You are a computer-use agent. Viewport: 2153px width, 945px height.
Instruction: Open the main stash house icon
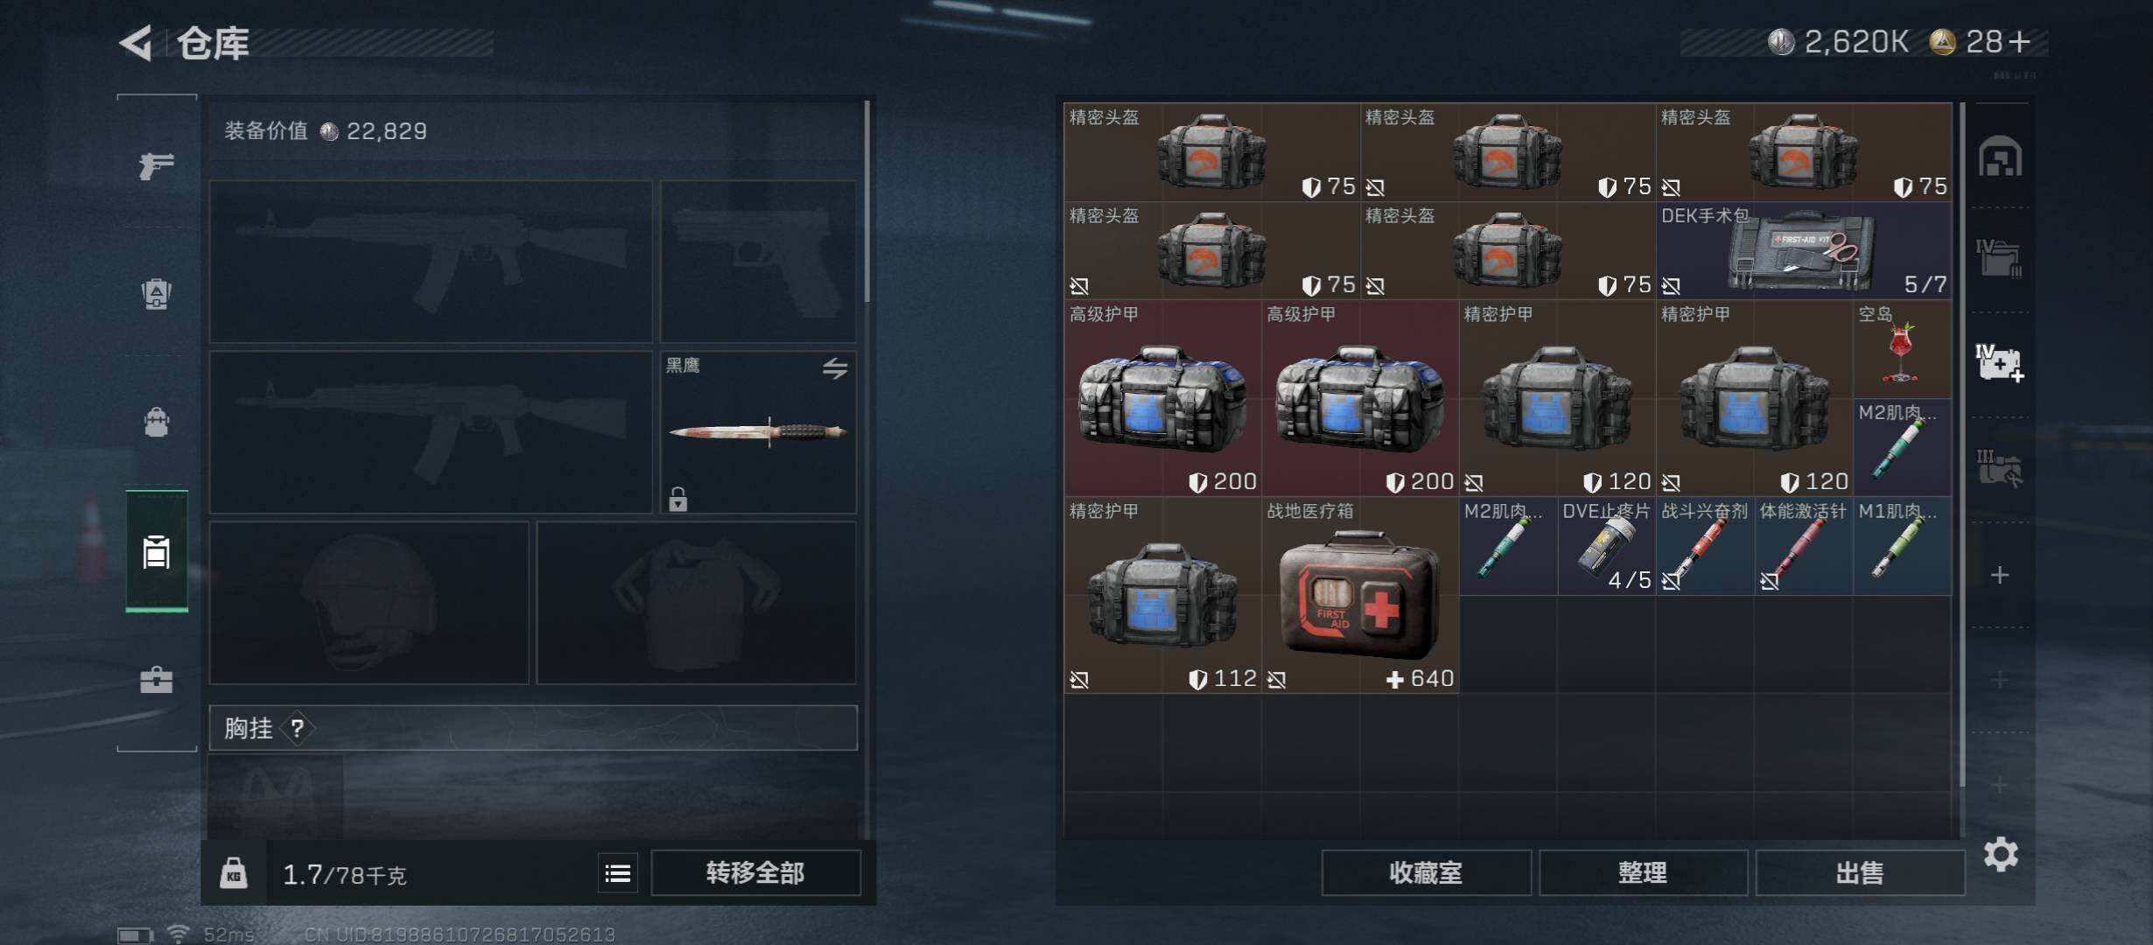2001,156
